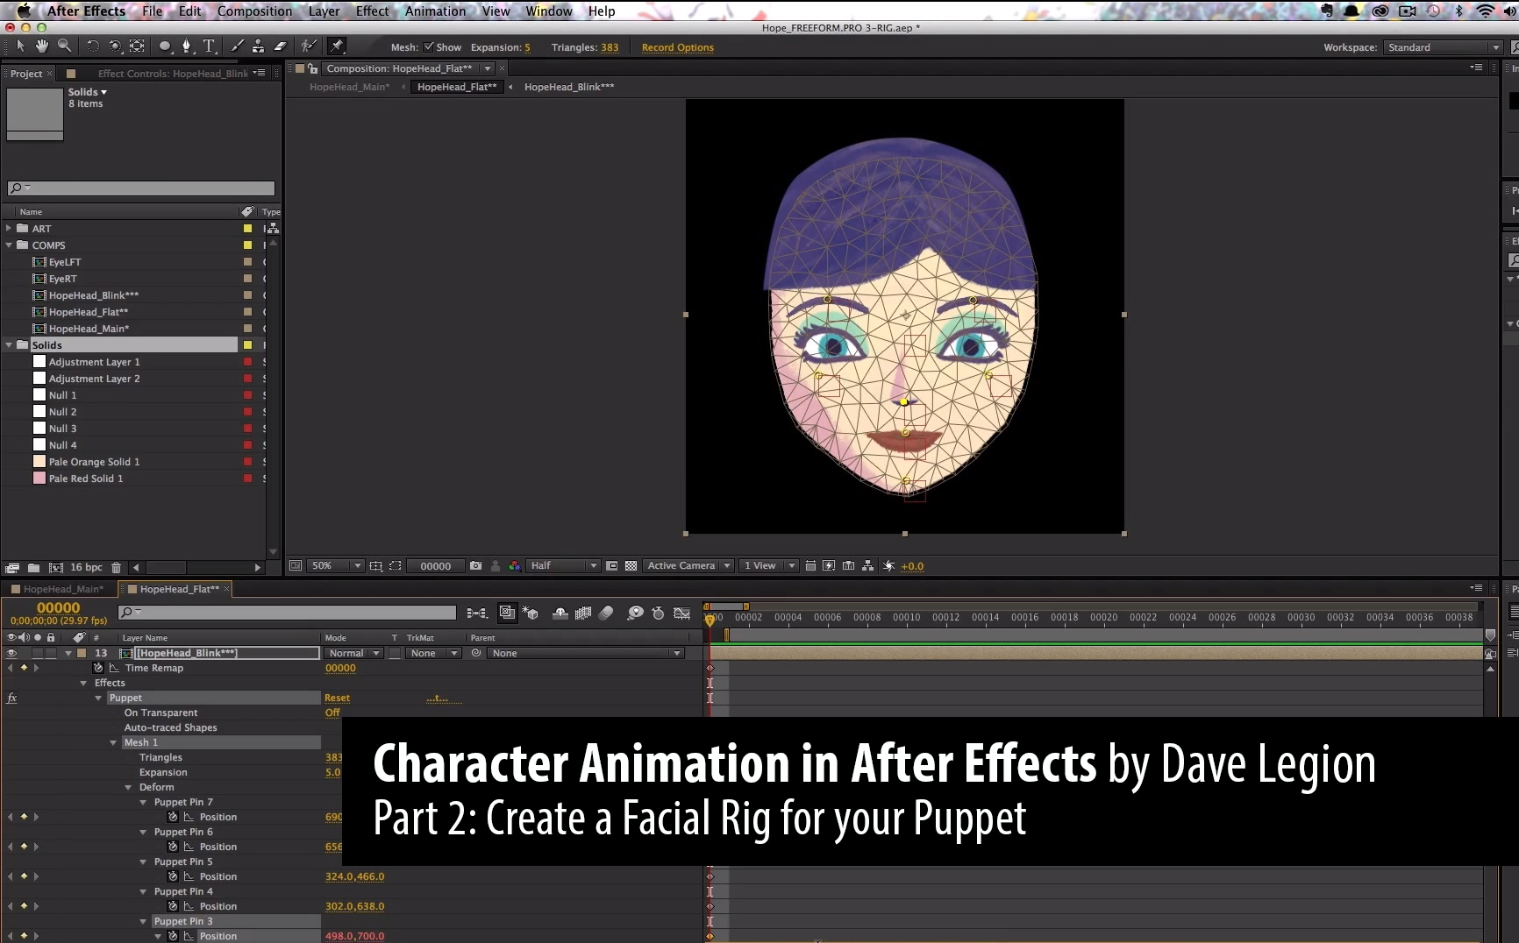
Task: Open the Graph Editor
Action: [x=683, y=613]
